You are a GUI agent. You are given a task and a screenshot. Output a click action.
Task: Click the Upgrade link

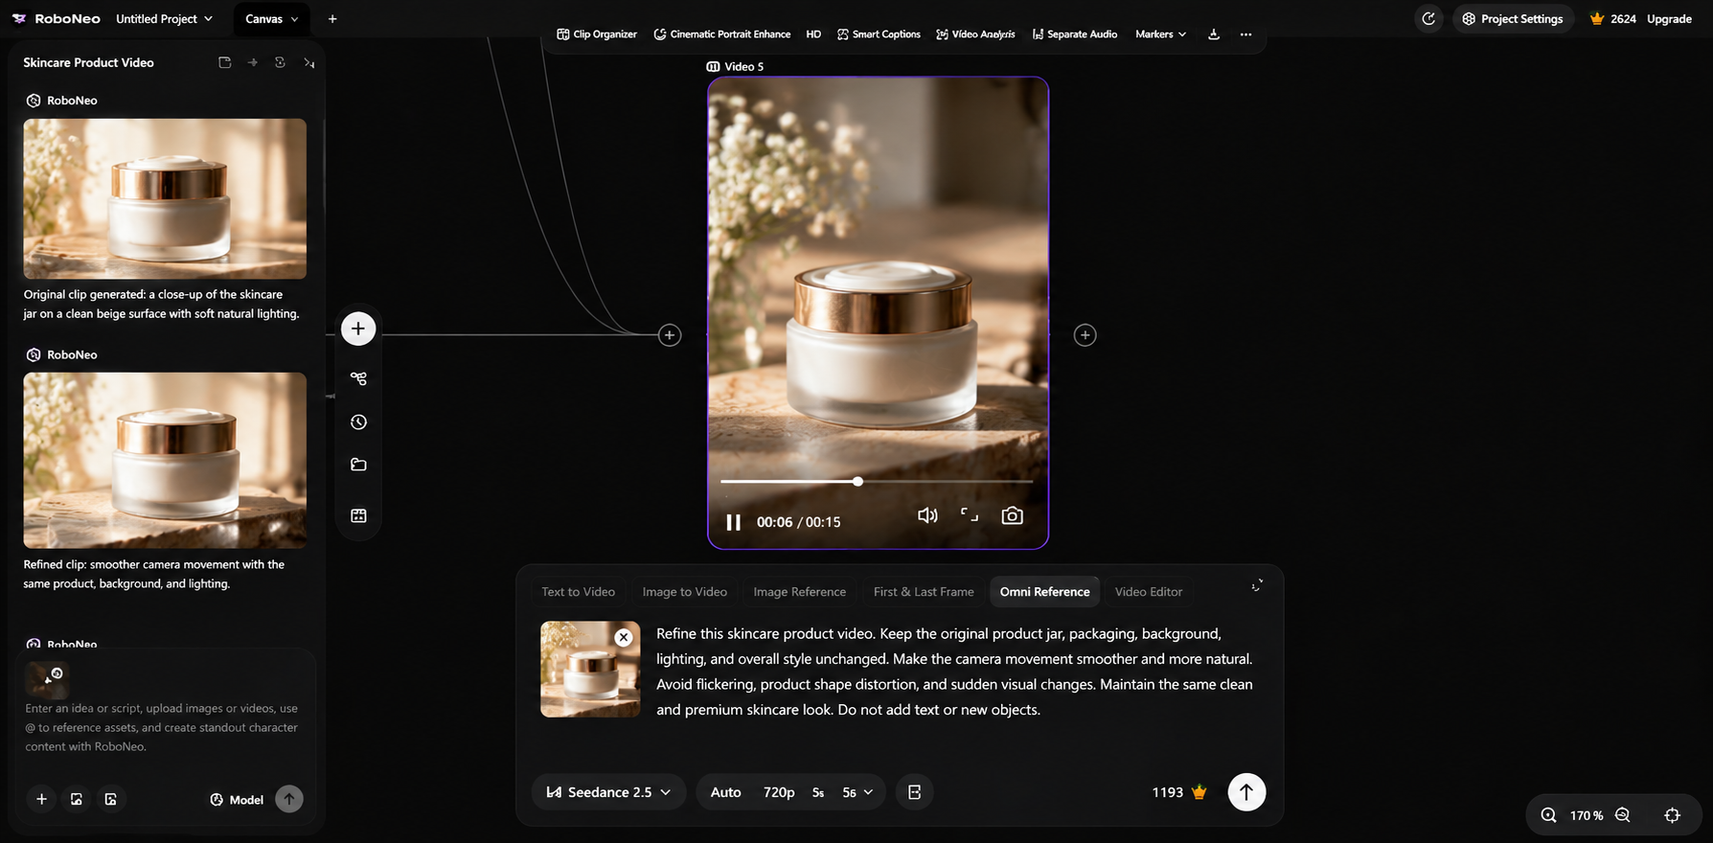pos(1669,19)
